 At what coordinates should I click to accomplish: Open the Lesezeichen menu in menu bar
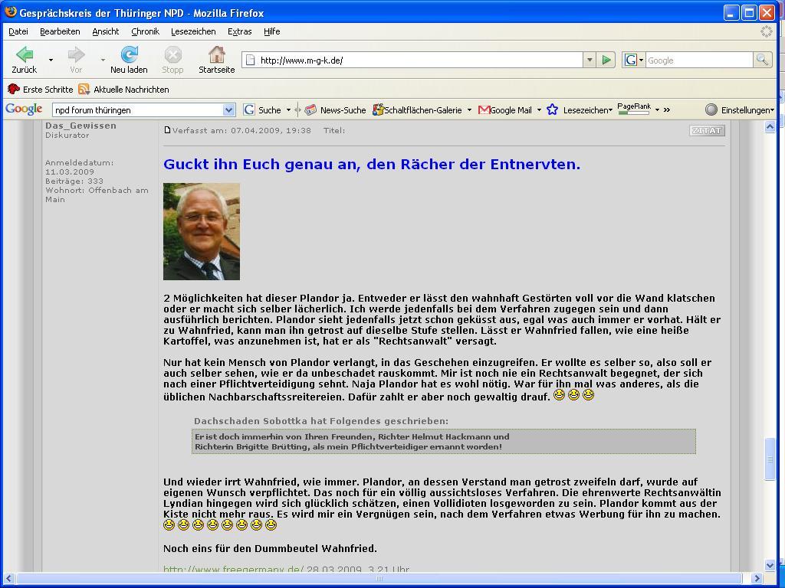pos(193,31)
